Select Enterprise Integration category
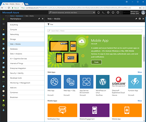The height and width of the screenshot is (122, 146). coord(26,68)
